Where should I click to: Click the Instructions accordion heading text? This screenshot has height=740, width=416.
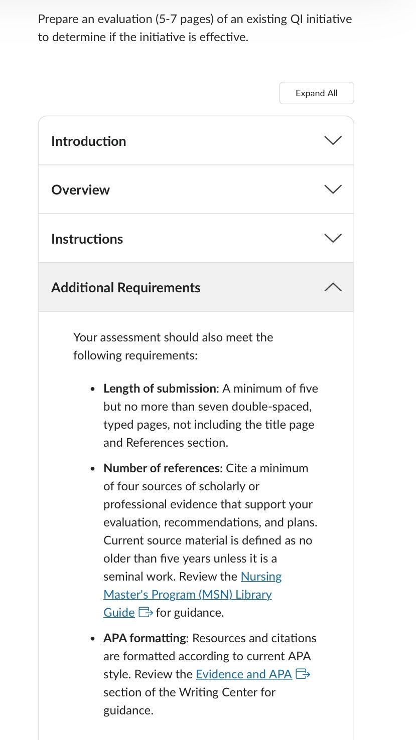[87, 239]
